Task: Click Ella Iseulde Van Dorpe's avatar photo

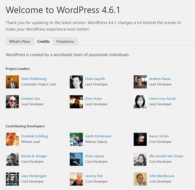Action: tap(140, 159)
